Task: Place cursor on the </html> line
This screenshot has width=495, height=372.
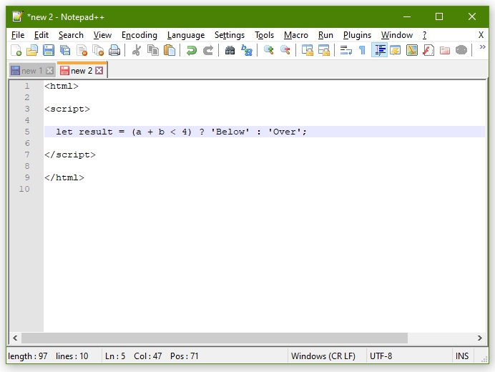Action: (x=64, y=177)
